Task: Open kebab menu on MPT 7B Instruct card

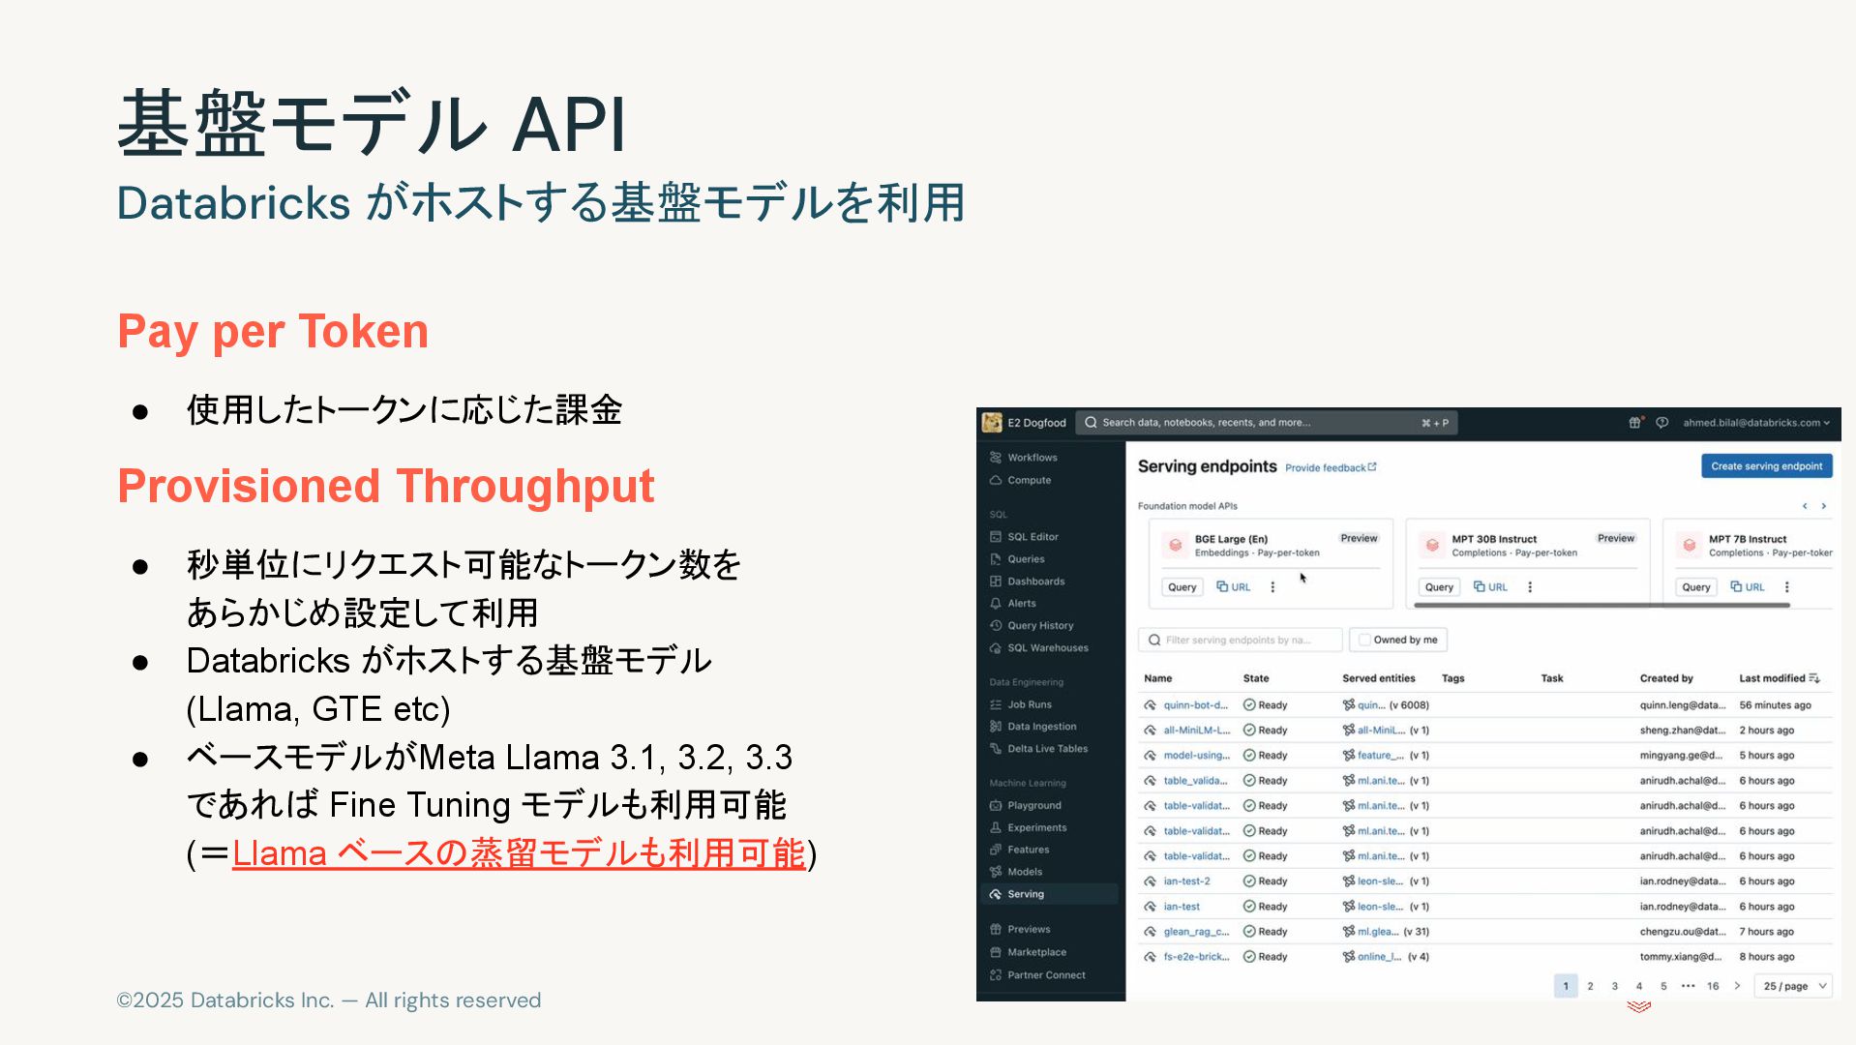Action: [x=1787, y=587]
